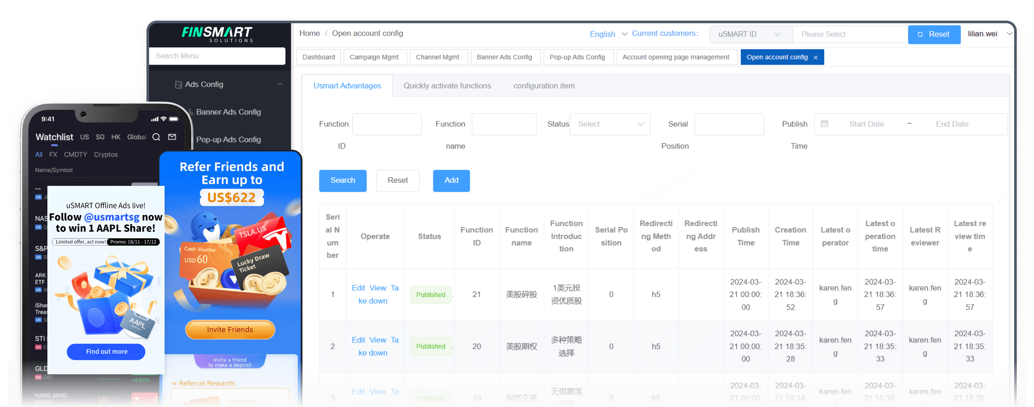
Task: Click the Ads Config document icon
Action: tap(178, 85)
